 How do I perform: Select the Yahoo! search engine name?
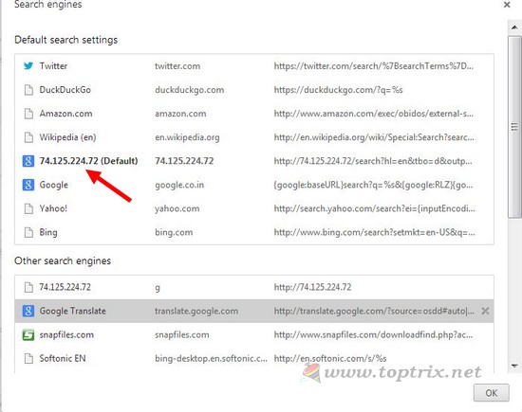(53, 208)
